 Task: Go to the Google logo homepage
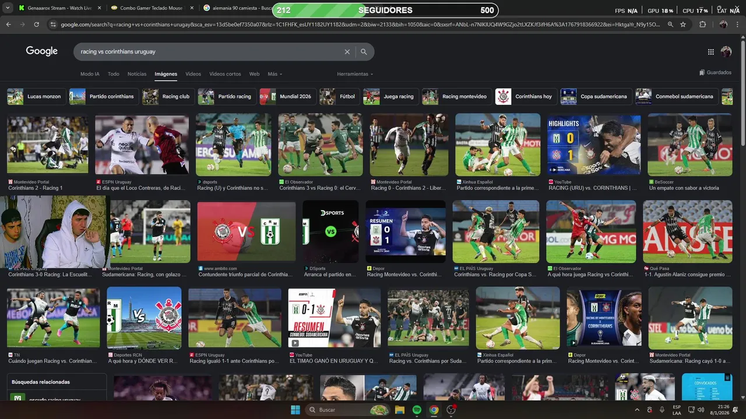click(41, 51)
